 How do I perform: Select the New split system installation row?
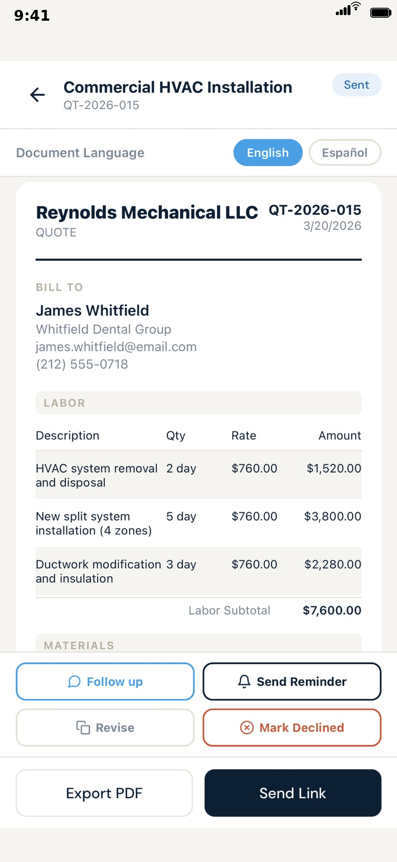click(198, 523)
